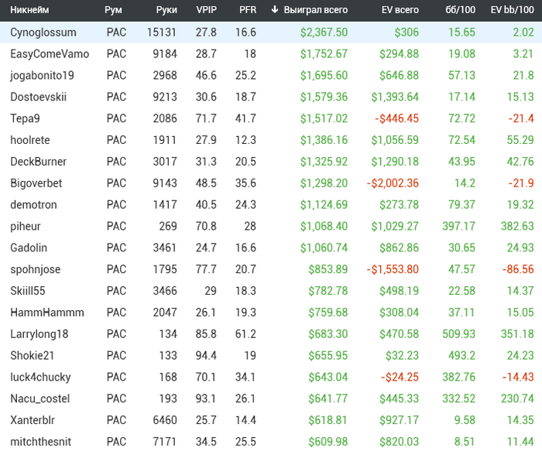Select player piheur
This screenshot has width=542, height=451.
coord(26,226)
